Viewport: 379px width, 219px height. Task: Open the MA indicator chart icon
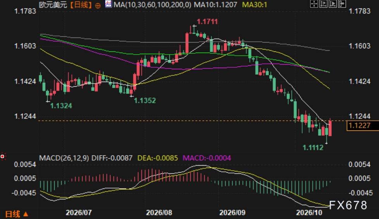pyautogui.click(x=108, y=4)
